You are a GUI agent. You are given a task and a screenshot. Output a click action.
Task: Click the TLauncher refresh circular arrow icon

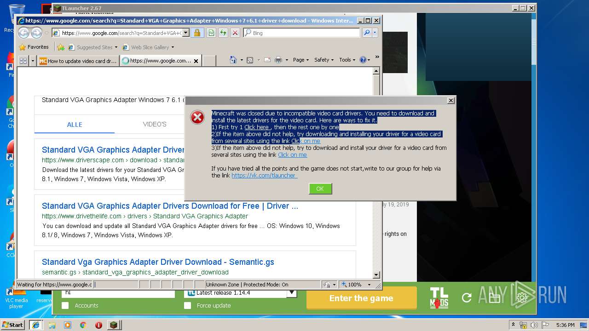click(467, 298)
